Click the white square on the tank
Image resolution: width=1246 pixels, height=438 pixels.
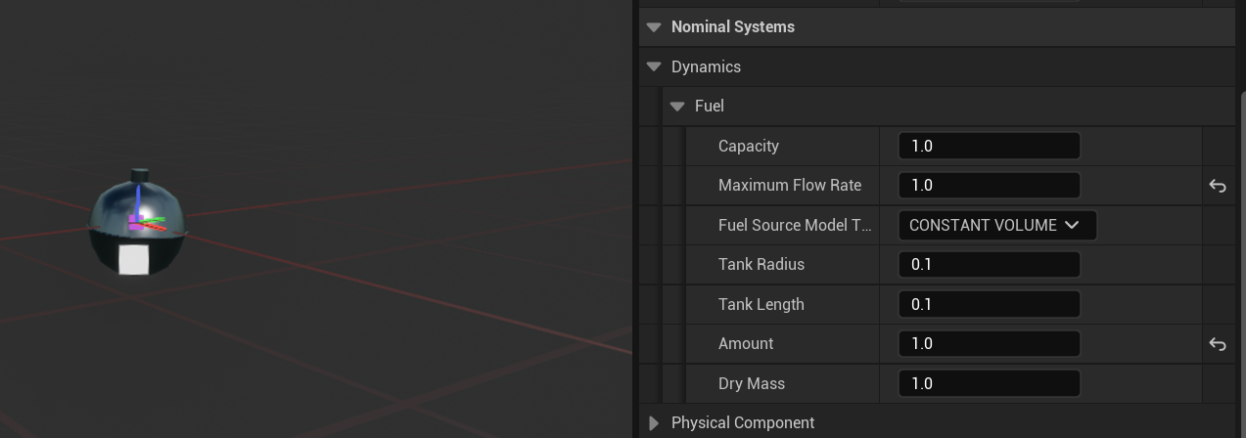pos(134,260)
